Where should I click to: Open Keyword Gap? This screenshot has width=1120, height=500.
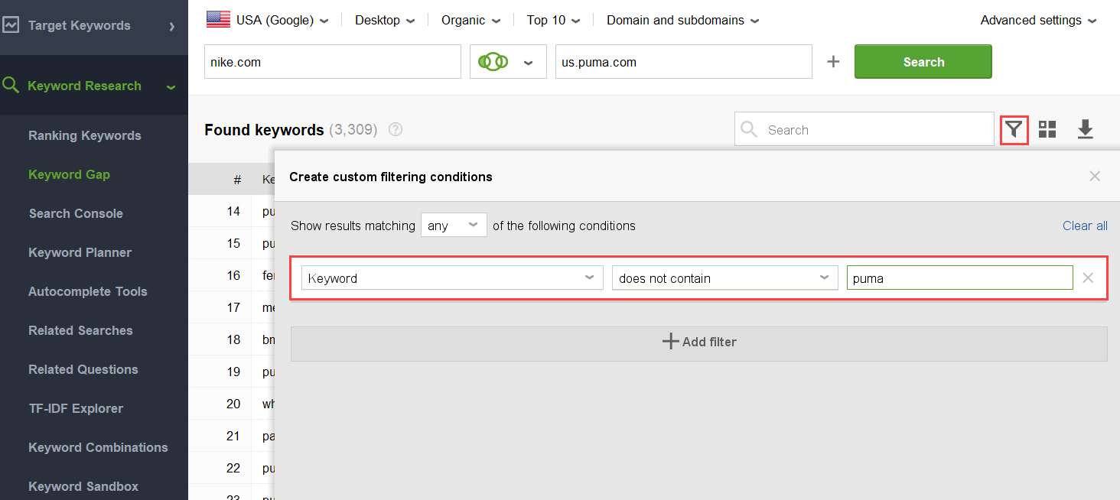(x=70, y=174)
